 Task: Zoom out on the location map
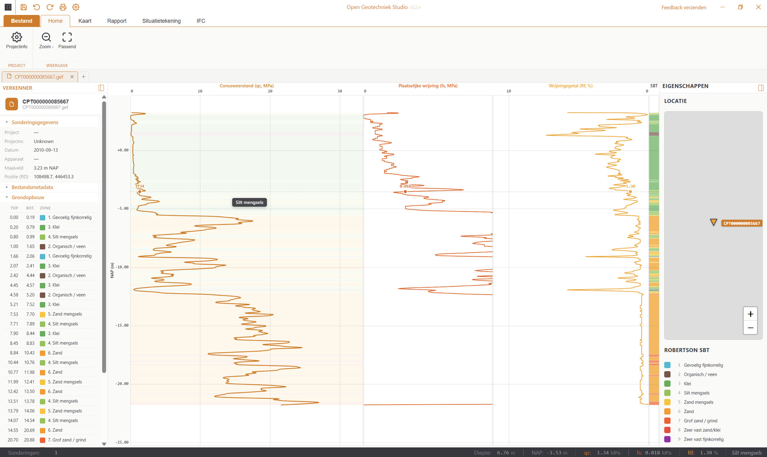(751, 328)
